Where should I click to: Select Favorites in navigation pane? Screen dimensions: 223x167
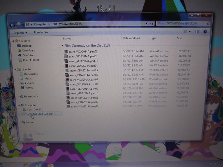coord(24,41)
